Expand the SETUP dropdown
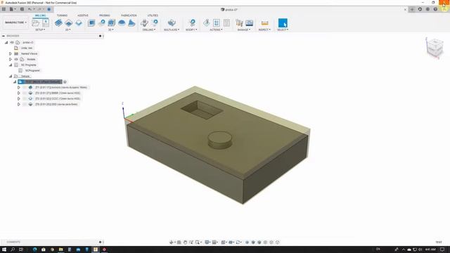This screenshot has height=253, width=450. coord(40,30)
